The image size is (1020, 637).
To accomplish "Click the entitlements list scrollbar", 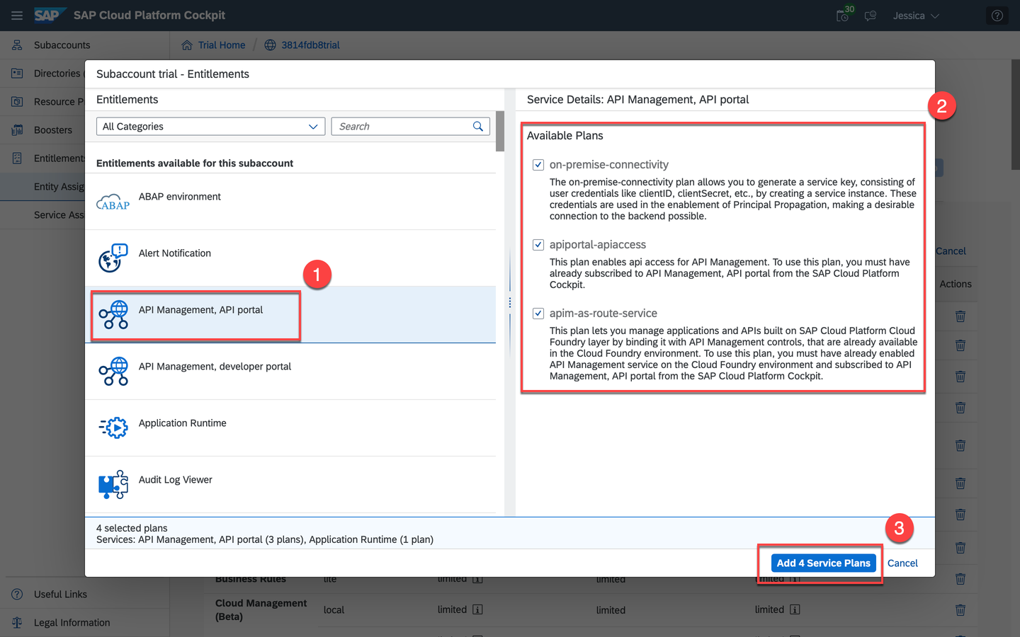I will (x=500, y=132).
